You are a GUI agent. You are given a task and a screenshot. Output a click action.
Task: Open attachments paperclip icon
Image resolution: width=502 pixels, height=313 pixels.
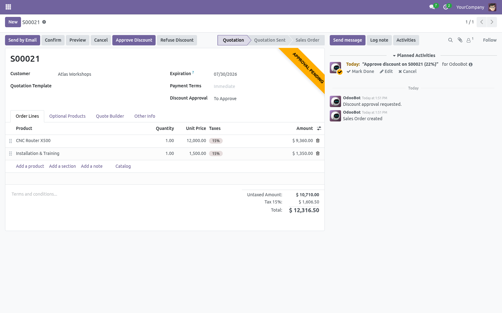pos(460,40)
